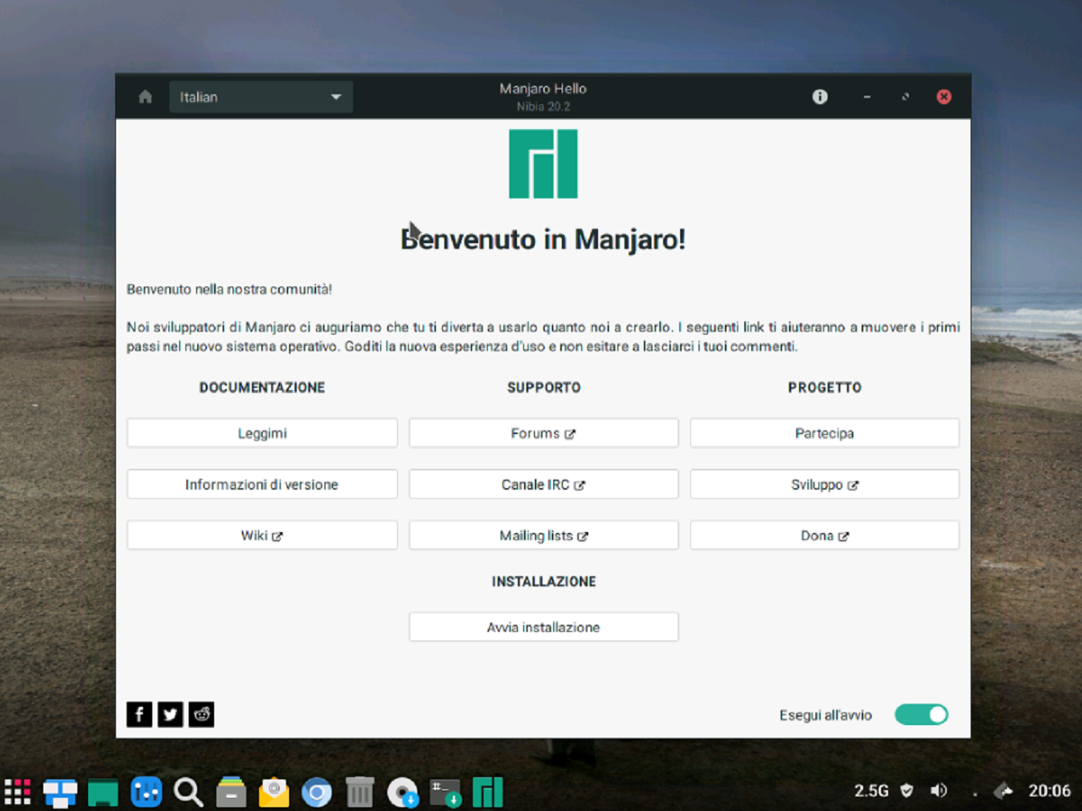This screenshot has width=1082, height=811.
Task: Click the clock showing 20:06
Action: [1049, 790]
